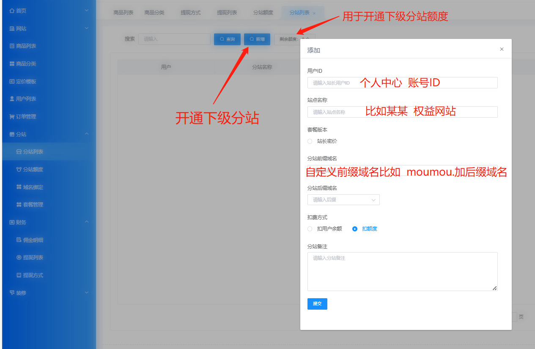Screen dimensions: 535x349
Task: Click the 分站备注 remarks text area
Action: (402, 271)
